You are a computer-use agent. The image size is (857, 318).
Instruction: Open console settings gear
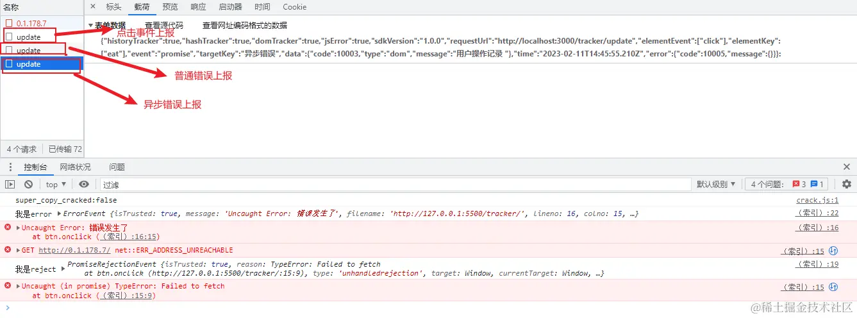coord(847,184)
